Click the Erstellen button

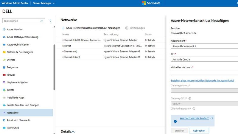[180, 131]
